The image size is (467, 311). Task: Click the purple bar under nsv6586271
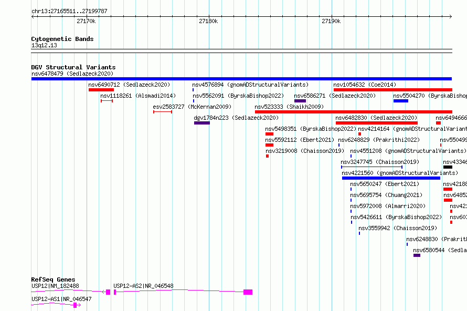(x=300, y=101)
